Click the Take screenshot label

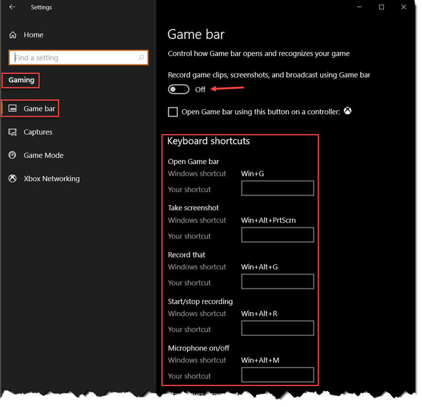[x=193, y=208]
